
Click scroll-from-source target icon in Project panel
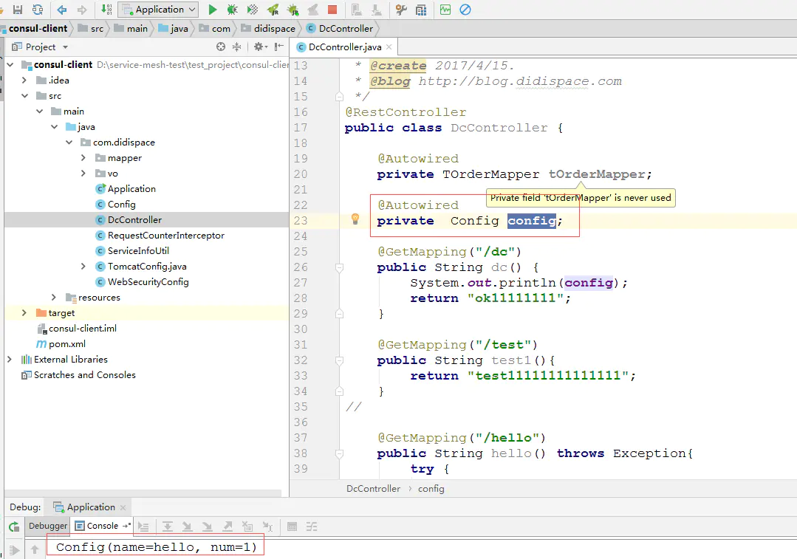(x=220, y=47)
